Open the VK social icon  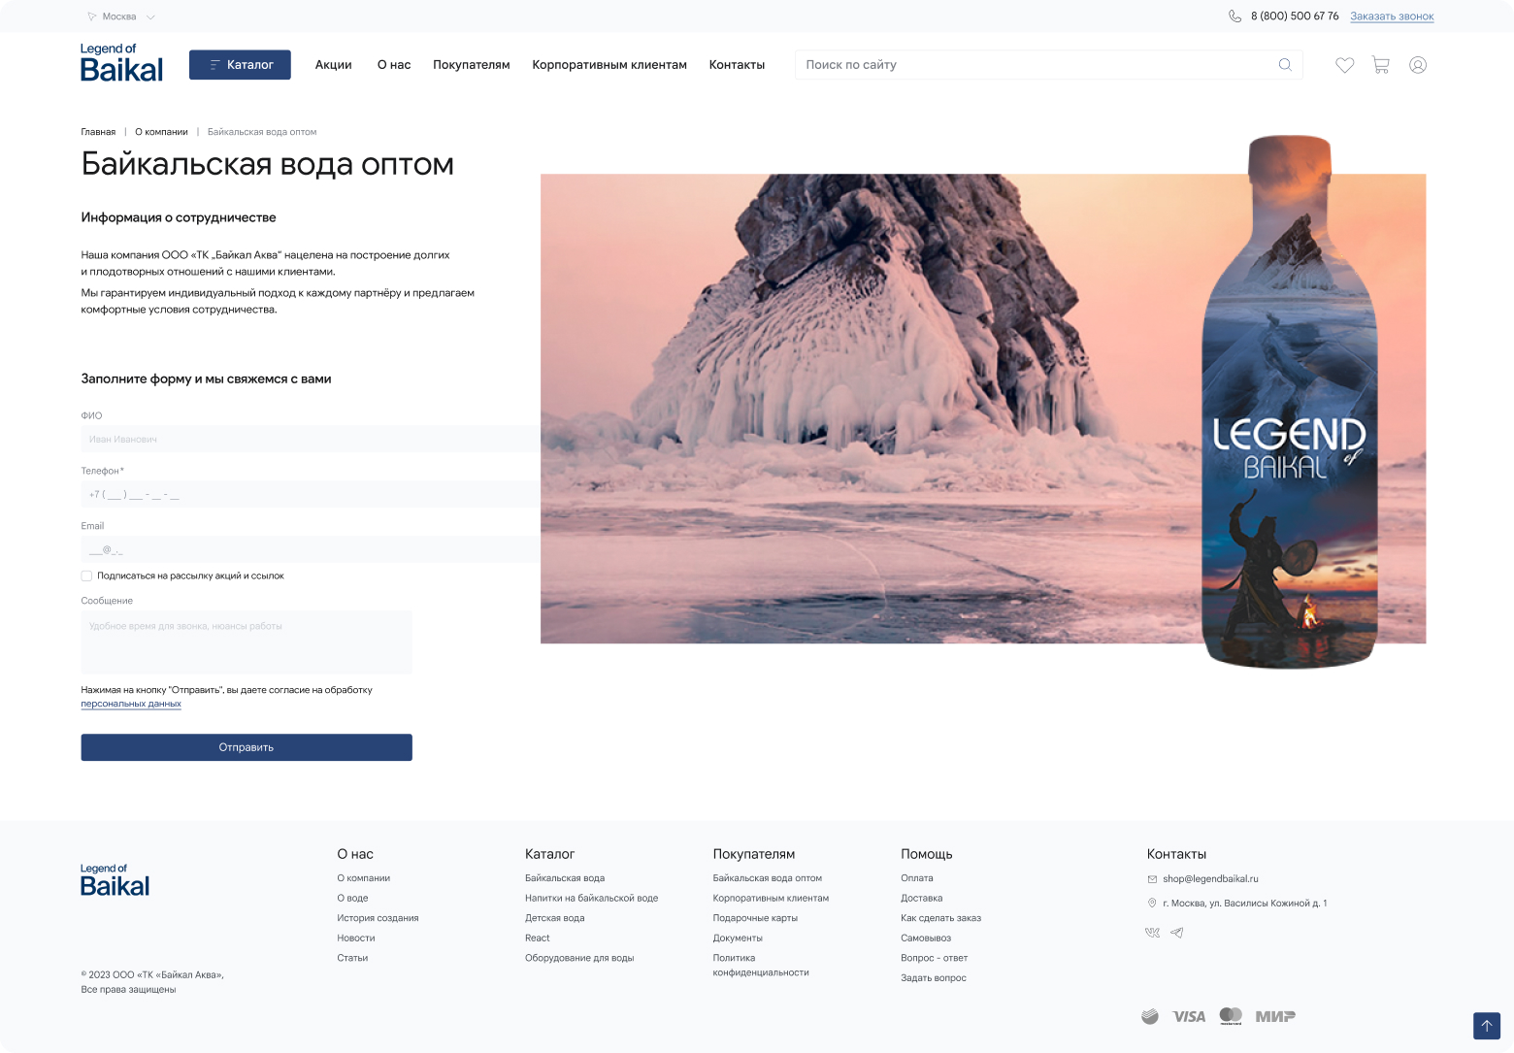[x=1152, y=933]
